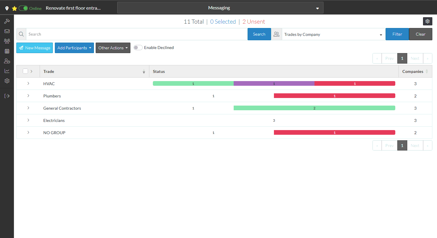Click the Filter button

coord(397,34)
